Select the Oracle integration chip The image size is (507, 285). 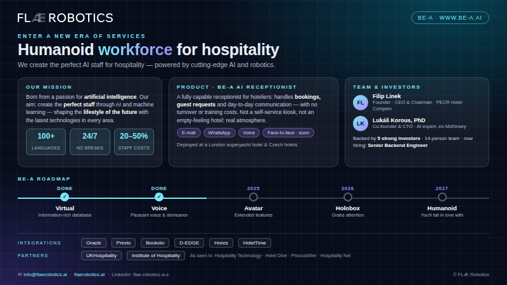pos(93,243)
